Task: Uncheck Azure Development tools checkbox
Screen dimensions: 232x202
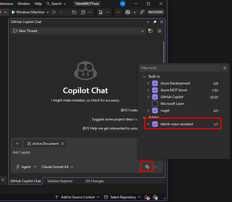Action: click(x=155, y=83)
